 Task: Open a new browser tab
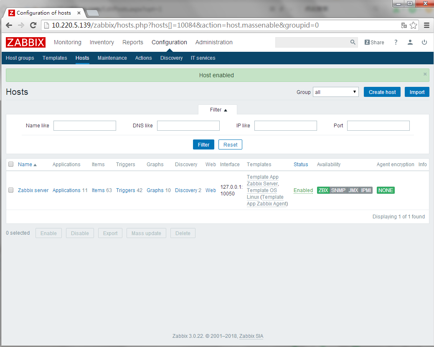click(92, 13)
